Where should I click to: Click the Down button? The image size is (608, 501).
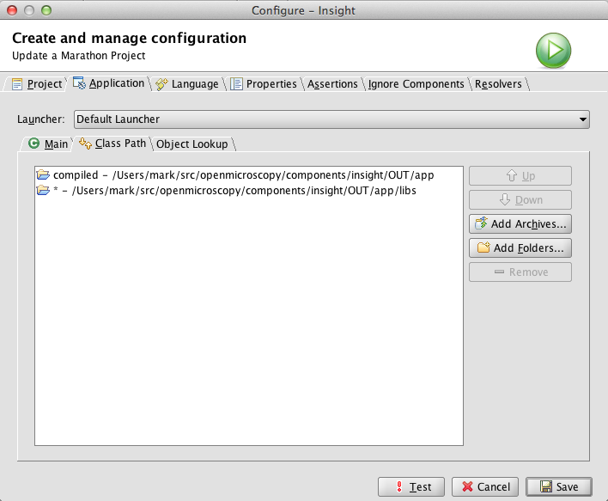[x=520, y=200]
